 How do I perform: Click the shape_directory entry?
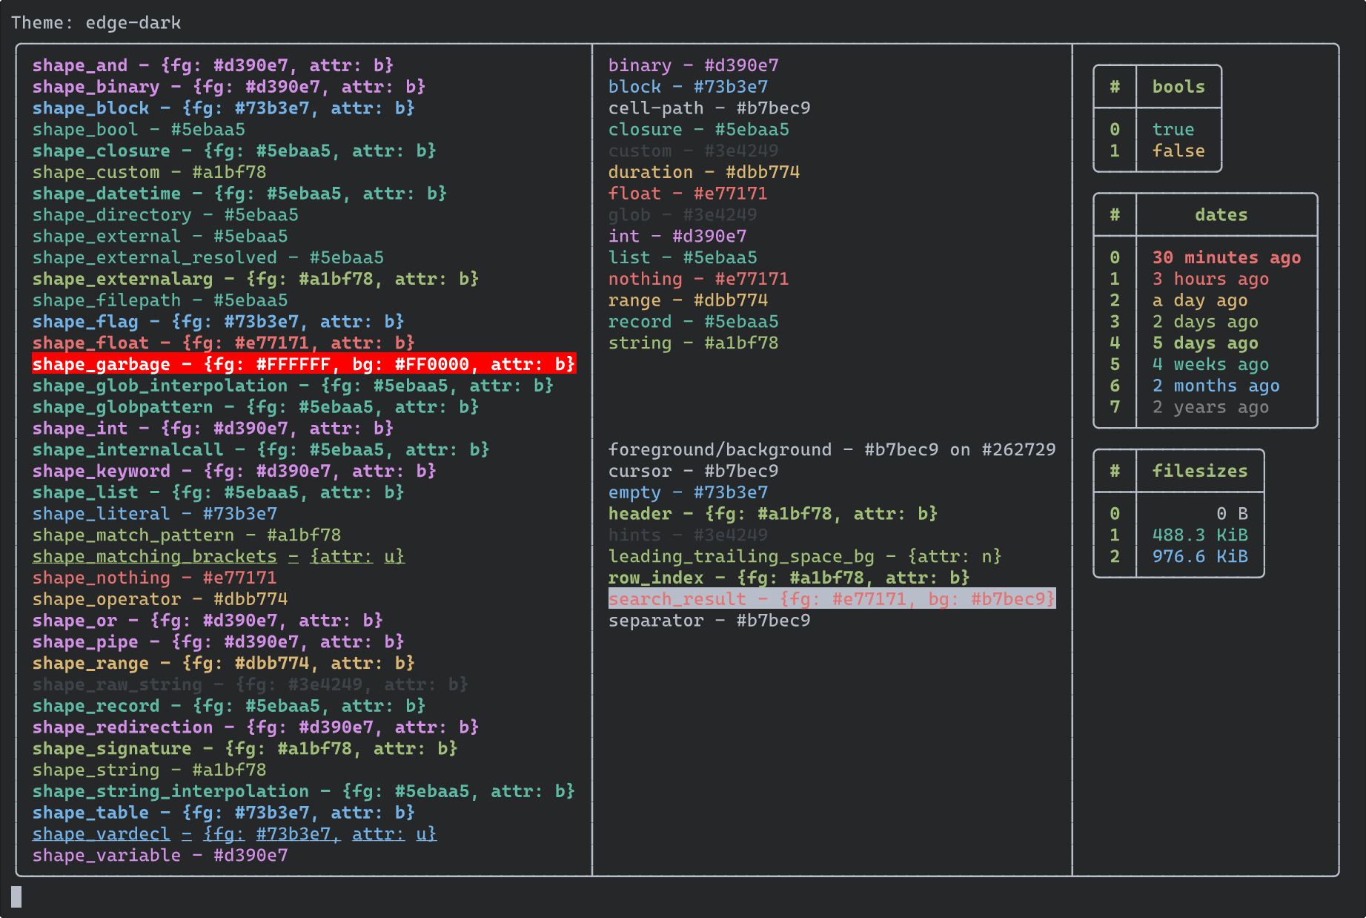[x=165, y=215]
